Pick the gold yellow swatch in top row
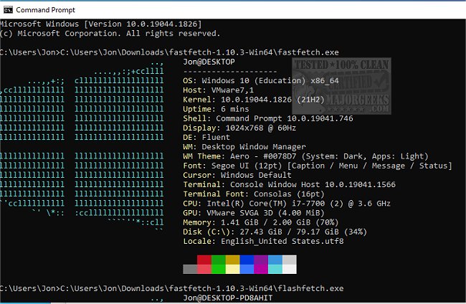 coord(233,260)
